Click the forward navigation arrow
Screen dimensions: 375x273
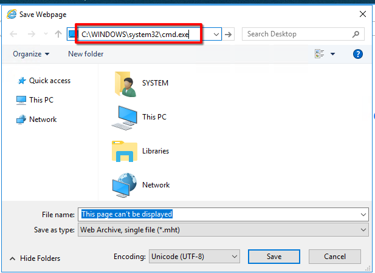(31, 35)
